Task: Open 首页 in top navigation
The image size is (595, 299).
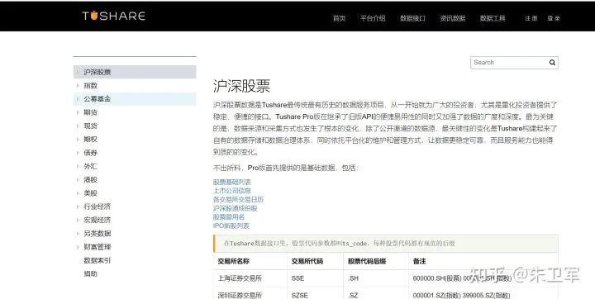Action: coord(339,18)
